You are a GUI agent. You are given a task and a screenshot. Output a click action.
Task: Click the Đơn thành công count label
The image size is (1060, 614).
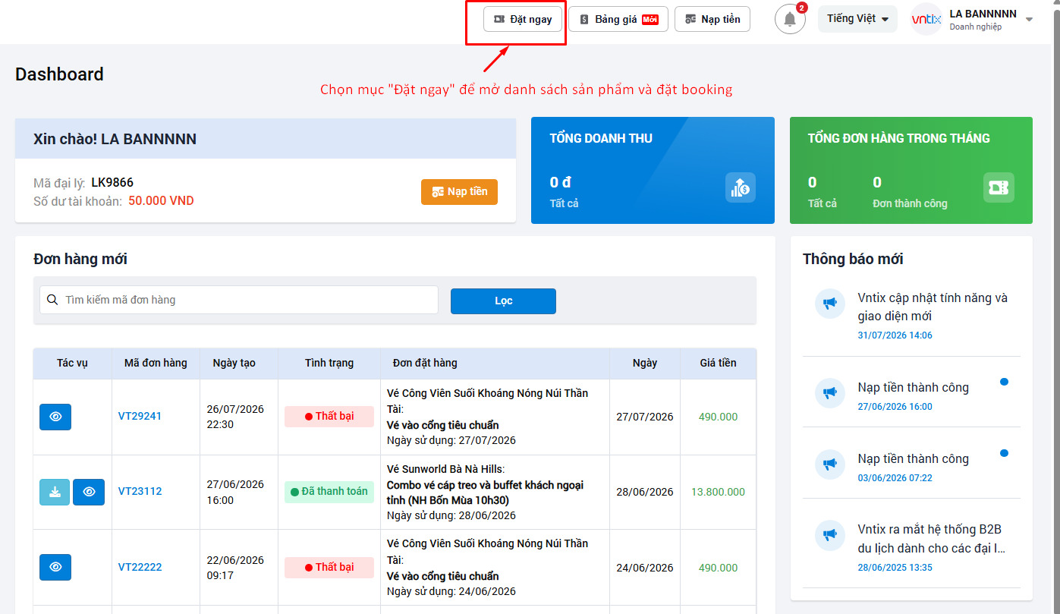coord(910,203)
